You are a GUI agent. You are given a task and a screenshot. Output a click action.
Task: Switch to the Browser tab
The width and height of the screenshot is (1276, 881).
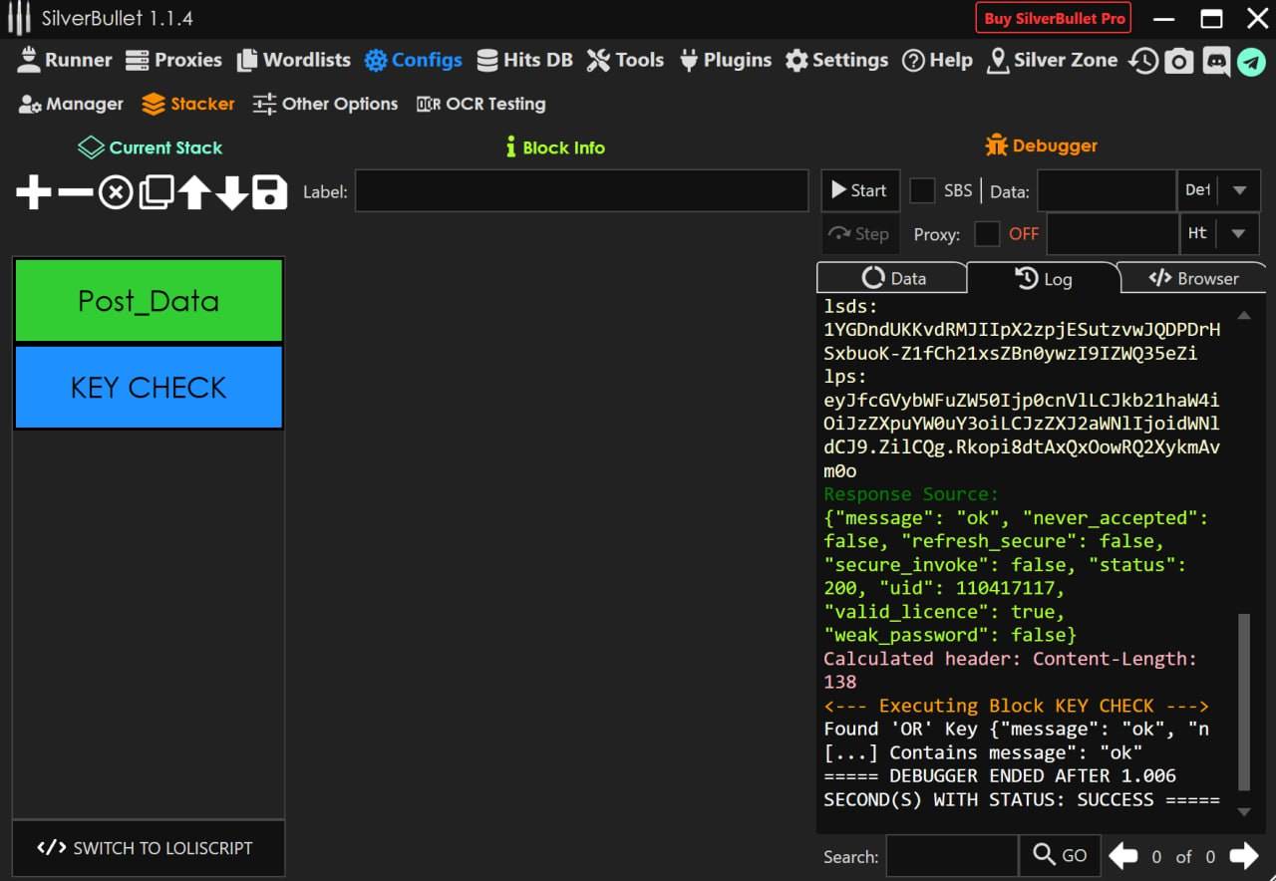pos(1193,278)
